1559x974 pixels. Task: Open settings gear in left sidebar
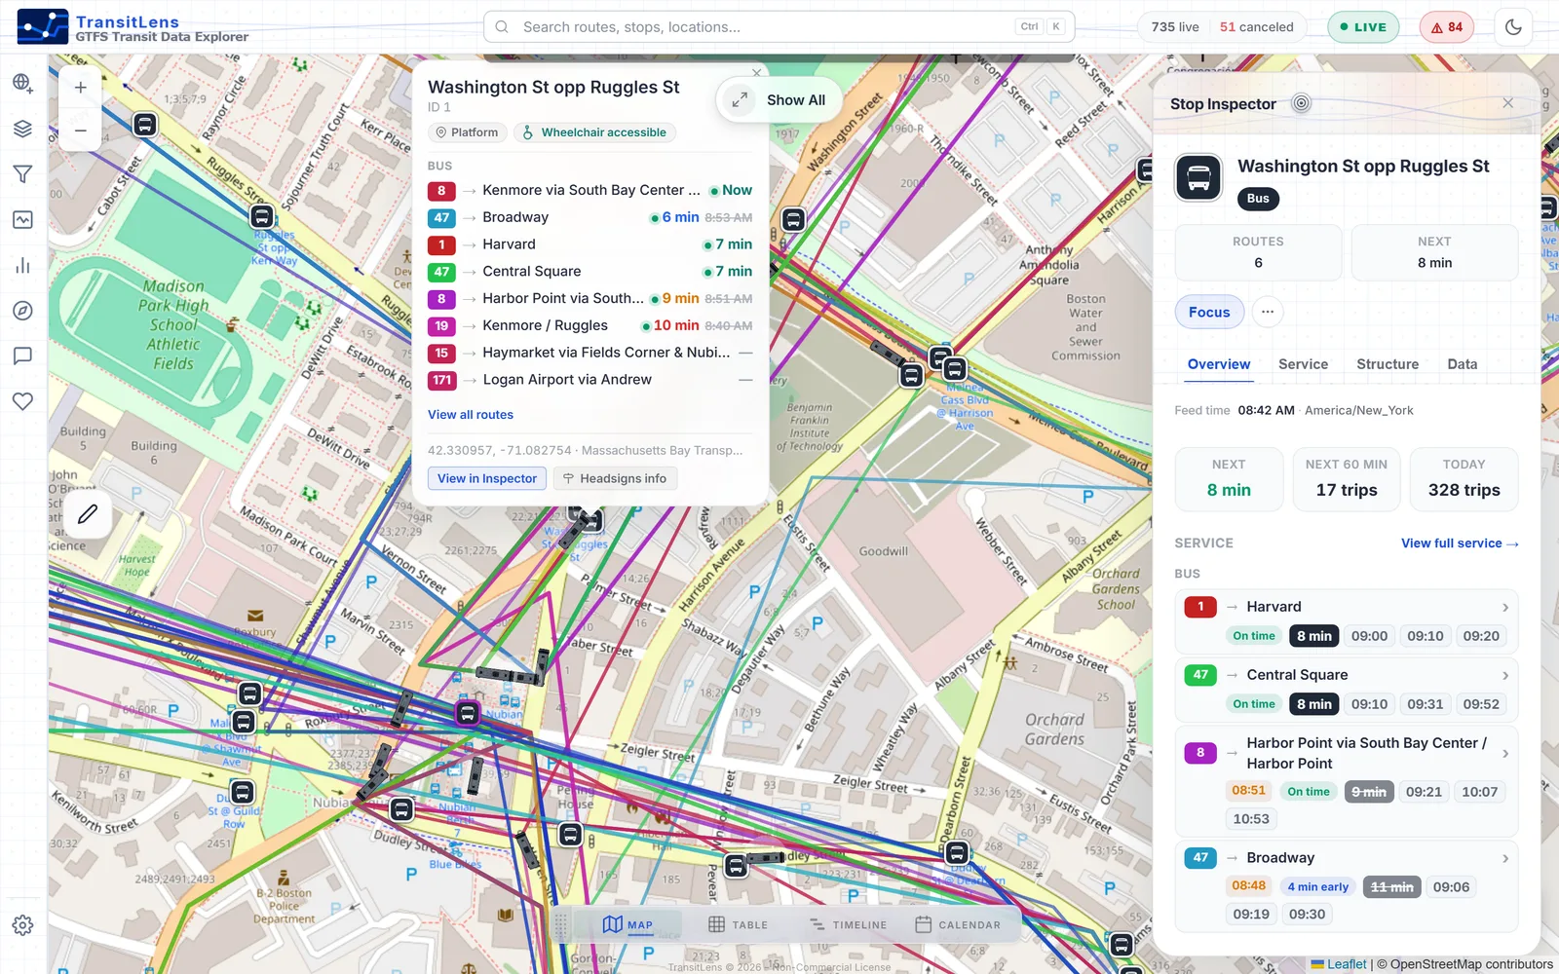pos(22,925)
